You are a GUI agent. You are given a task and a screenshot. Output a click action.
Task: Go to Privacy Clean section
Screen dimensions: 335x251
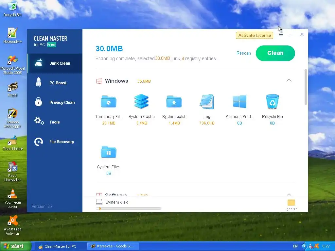click(55, 102)
